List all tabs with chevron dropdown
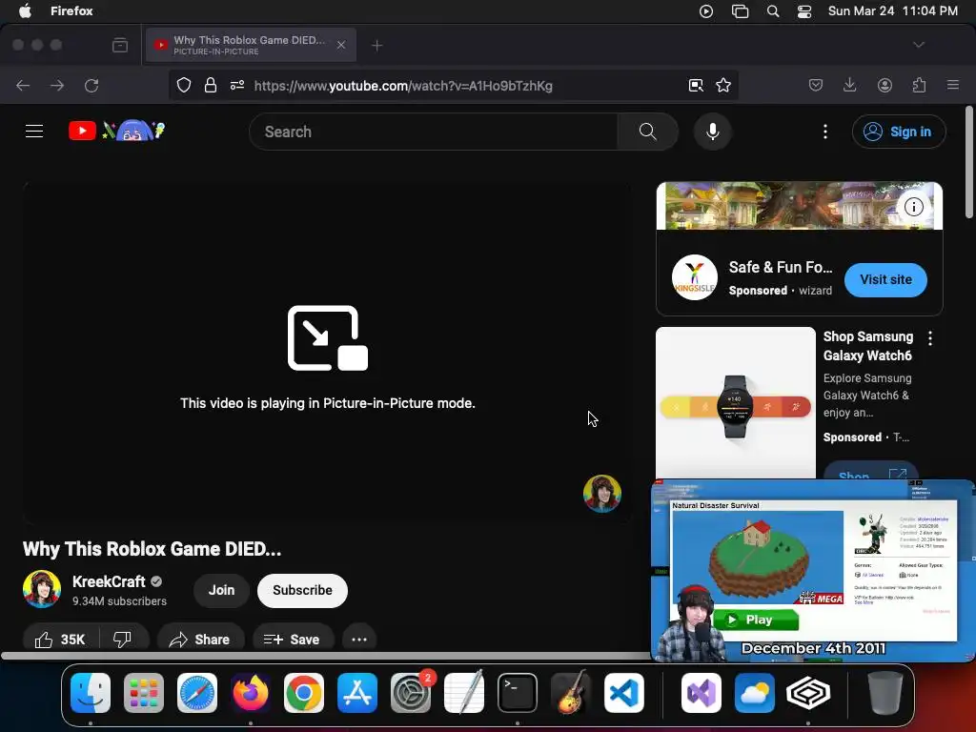Image resolution: width=976 pixels, height=732 pixels. (919, 45)
